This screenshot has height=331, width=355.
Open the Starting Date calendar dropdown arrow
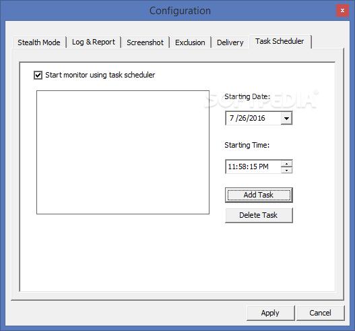point(286,118)
